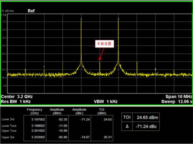This screenshot has width=193, height=144.
Task: Select marker 2 on the lower tone peak
Action: (81, 19)
